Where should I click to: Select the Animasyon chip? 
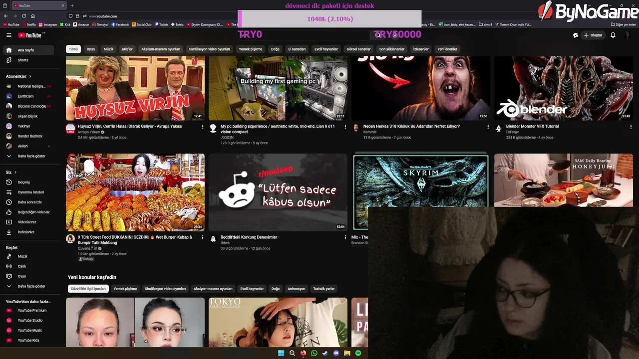(296, 289)
